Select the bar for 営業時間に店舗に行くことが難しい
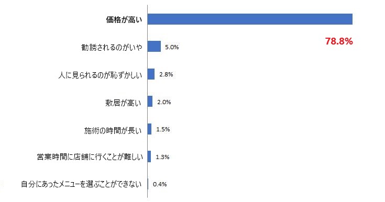This screenshot has width=385, height=202. click(149, 156)
